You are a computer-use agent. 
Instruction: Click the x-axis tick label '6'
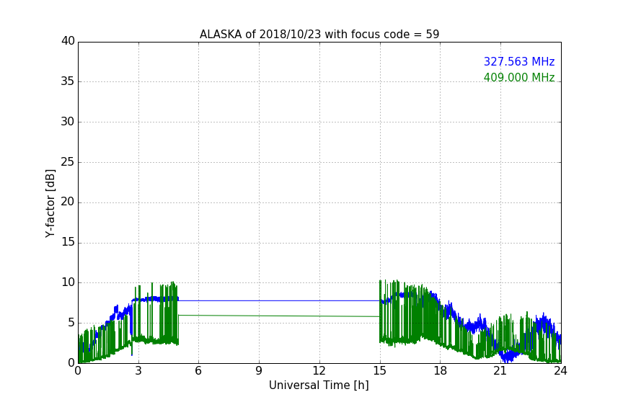(x=198, y=371)
